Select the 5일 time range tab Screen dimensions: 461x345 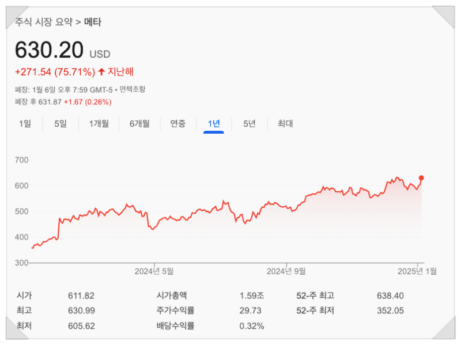click(61, 123)
